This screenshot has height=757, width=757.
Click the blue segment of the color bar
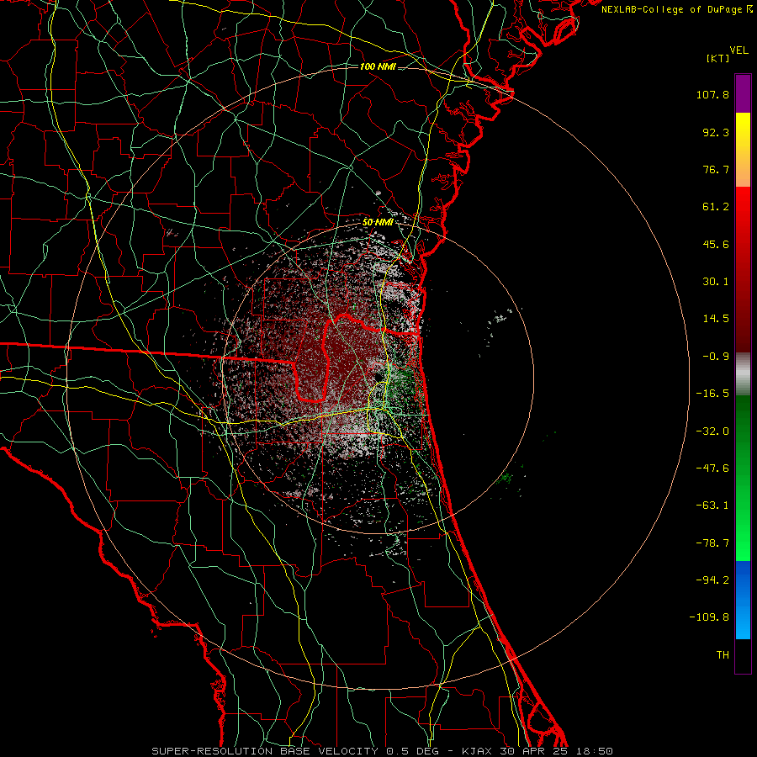coord(743,600)
